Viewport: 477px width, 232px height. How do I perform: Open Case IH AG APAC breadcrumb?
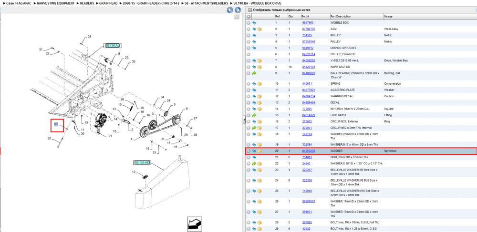(x=18, y=3)
